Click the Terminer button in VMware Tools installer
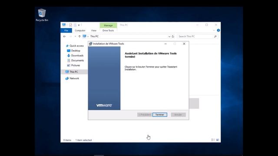This screenshot has width=278, height=156. [x=160, y=114]
